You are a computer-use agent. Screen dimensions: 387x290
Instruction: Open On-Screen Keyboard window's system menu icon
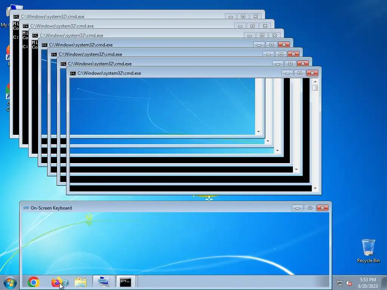(x=26, y=208)
